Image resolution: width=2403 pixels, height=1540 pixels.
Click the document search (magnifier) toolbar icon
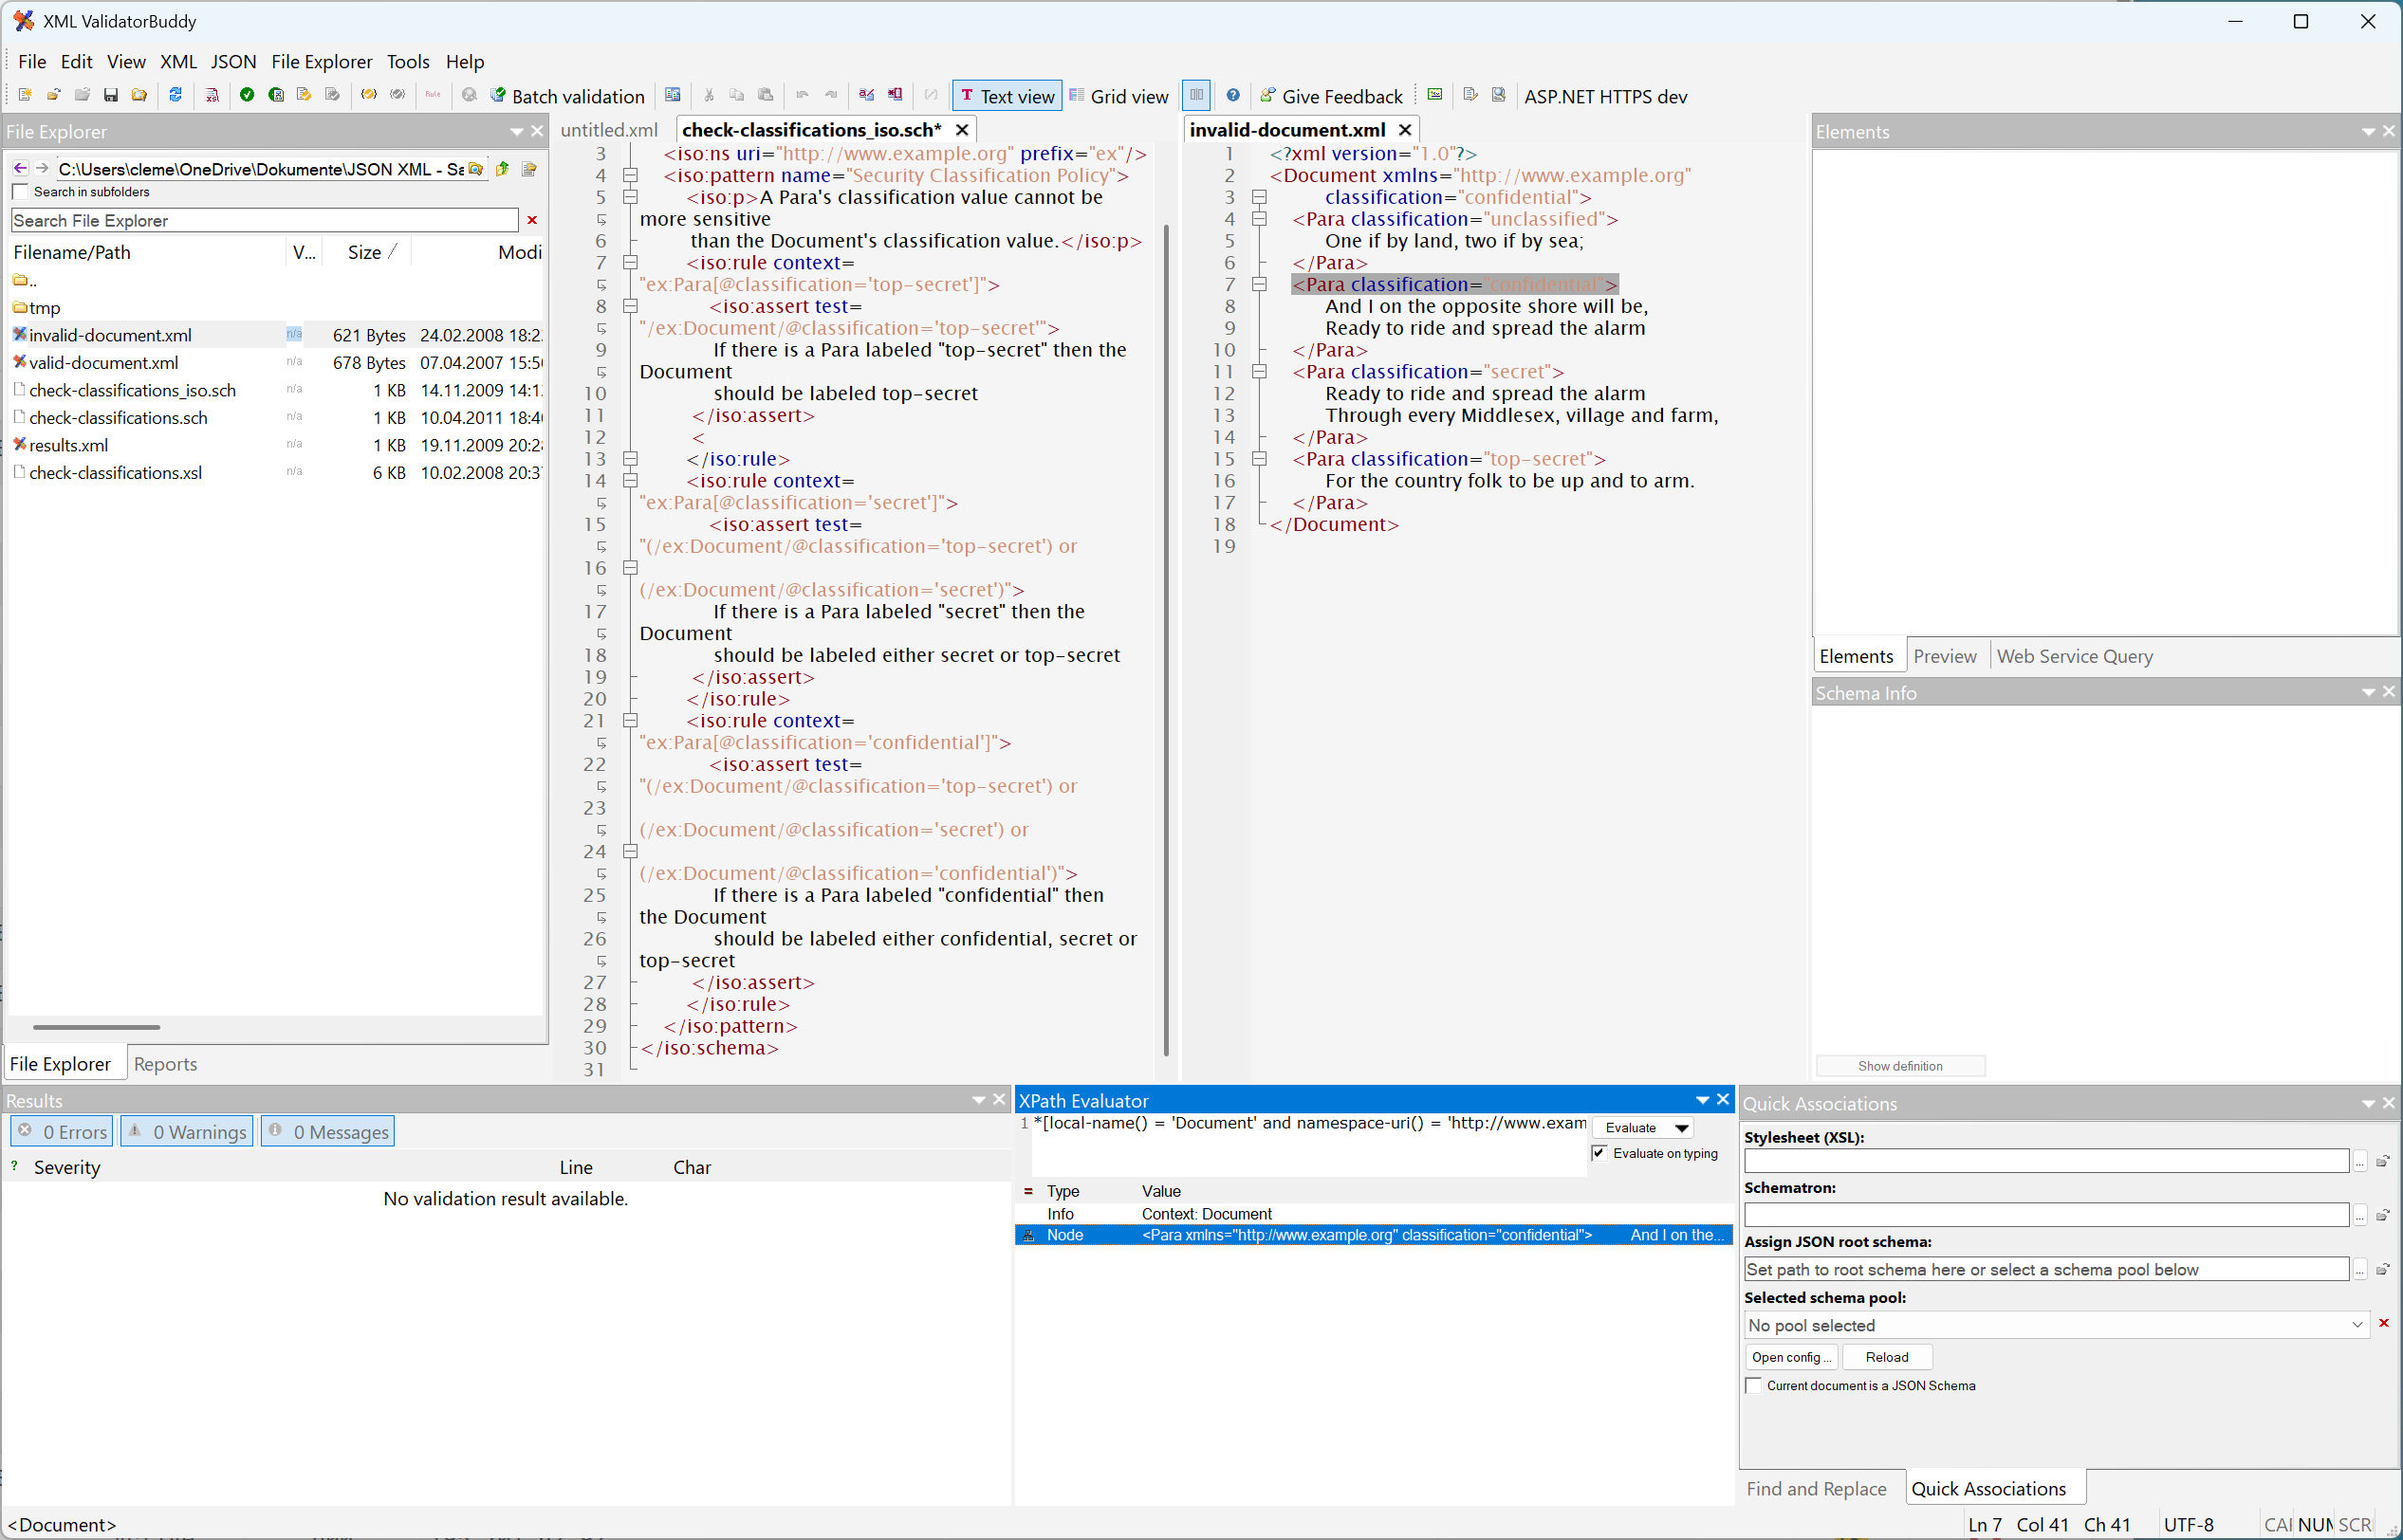(x=1499, y=95)
